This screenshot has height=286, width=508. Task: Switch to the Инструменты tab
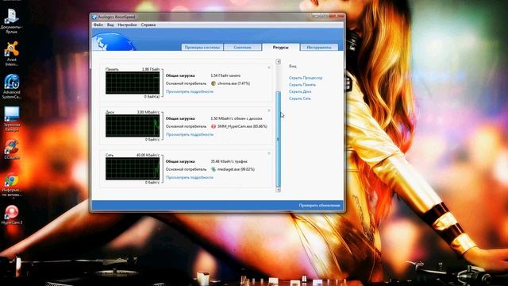319,48
